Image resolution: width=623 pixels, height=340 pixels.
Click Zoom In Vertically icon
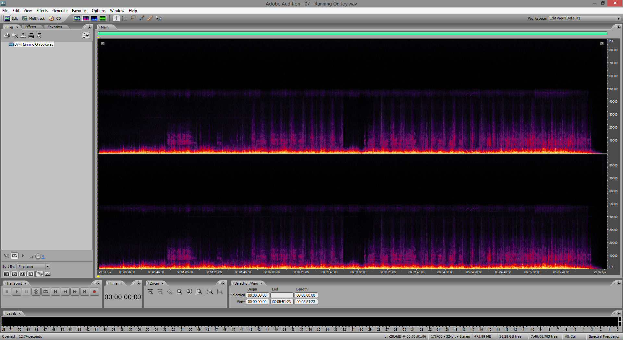[x=210, y=292]
